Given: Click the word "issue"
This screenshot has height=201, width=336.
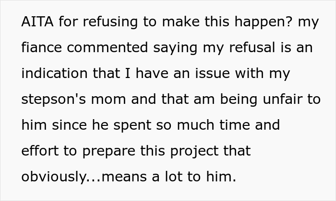Looking at the screenshot, I should (213, 73).
